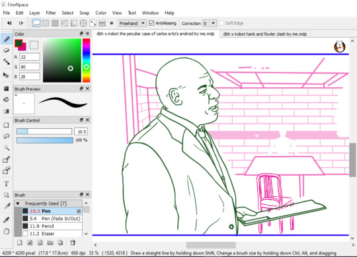
Task: Switch to hank and fowler clash tab
Action: tap(265, 34)
